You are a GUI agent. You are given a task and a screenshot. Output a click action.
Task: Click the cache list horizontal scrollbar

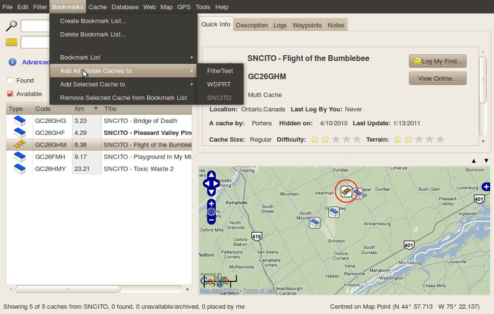68,289
